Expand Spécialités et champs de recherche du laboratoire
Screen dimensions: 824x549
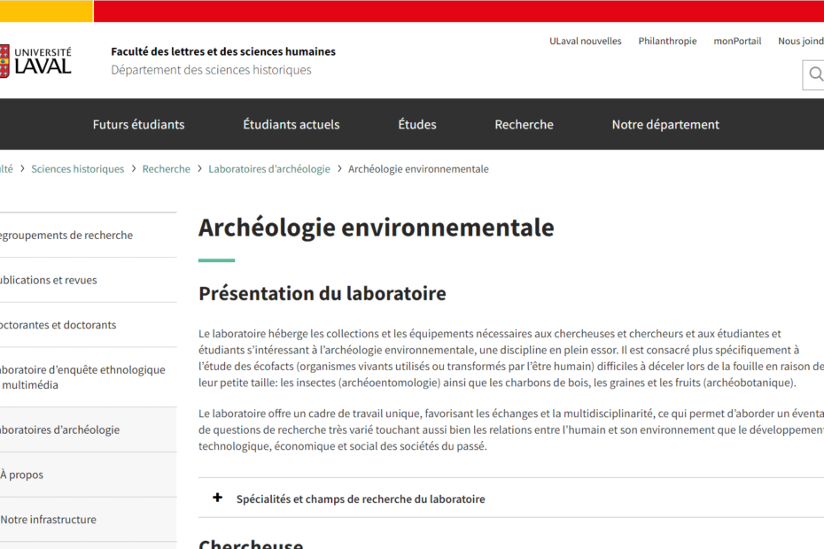(361, 499)
